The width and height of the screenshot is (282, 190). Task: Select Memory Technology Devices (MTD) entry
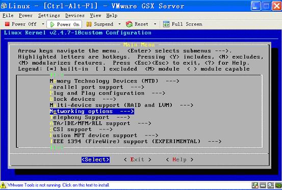pos(114,81)
